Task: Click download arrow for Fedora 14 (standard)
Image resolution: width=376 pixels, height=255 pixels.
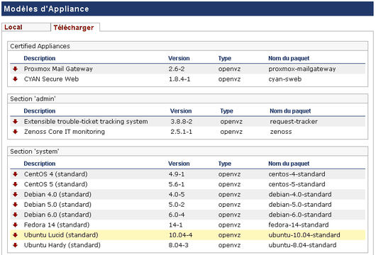Action: pyautogui.click(x=15, y=225)
